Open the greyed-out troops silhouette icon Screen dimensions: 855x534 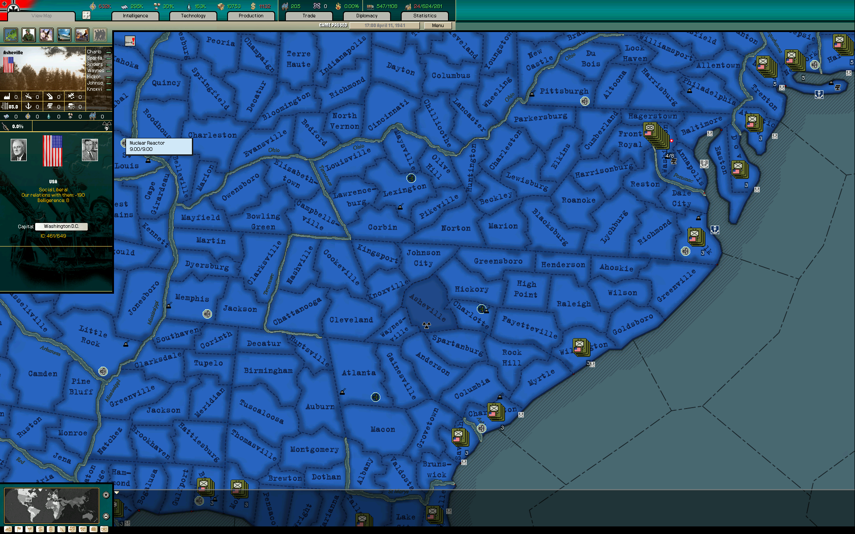pos(100,35)
